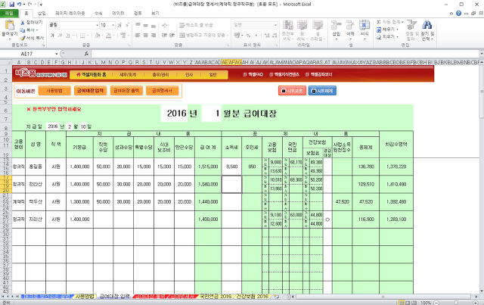Open the File (파일) tab
484x305 pixels.
[x=9, y=14]
